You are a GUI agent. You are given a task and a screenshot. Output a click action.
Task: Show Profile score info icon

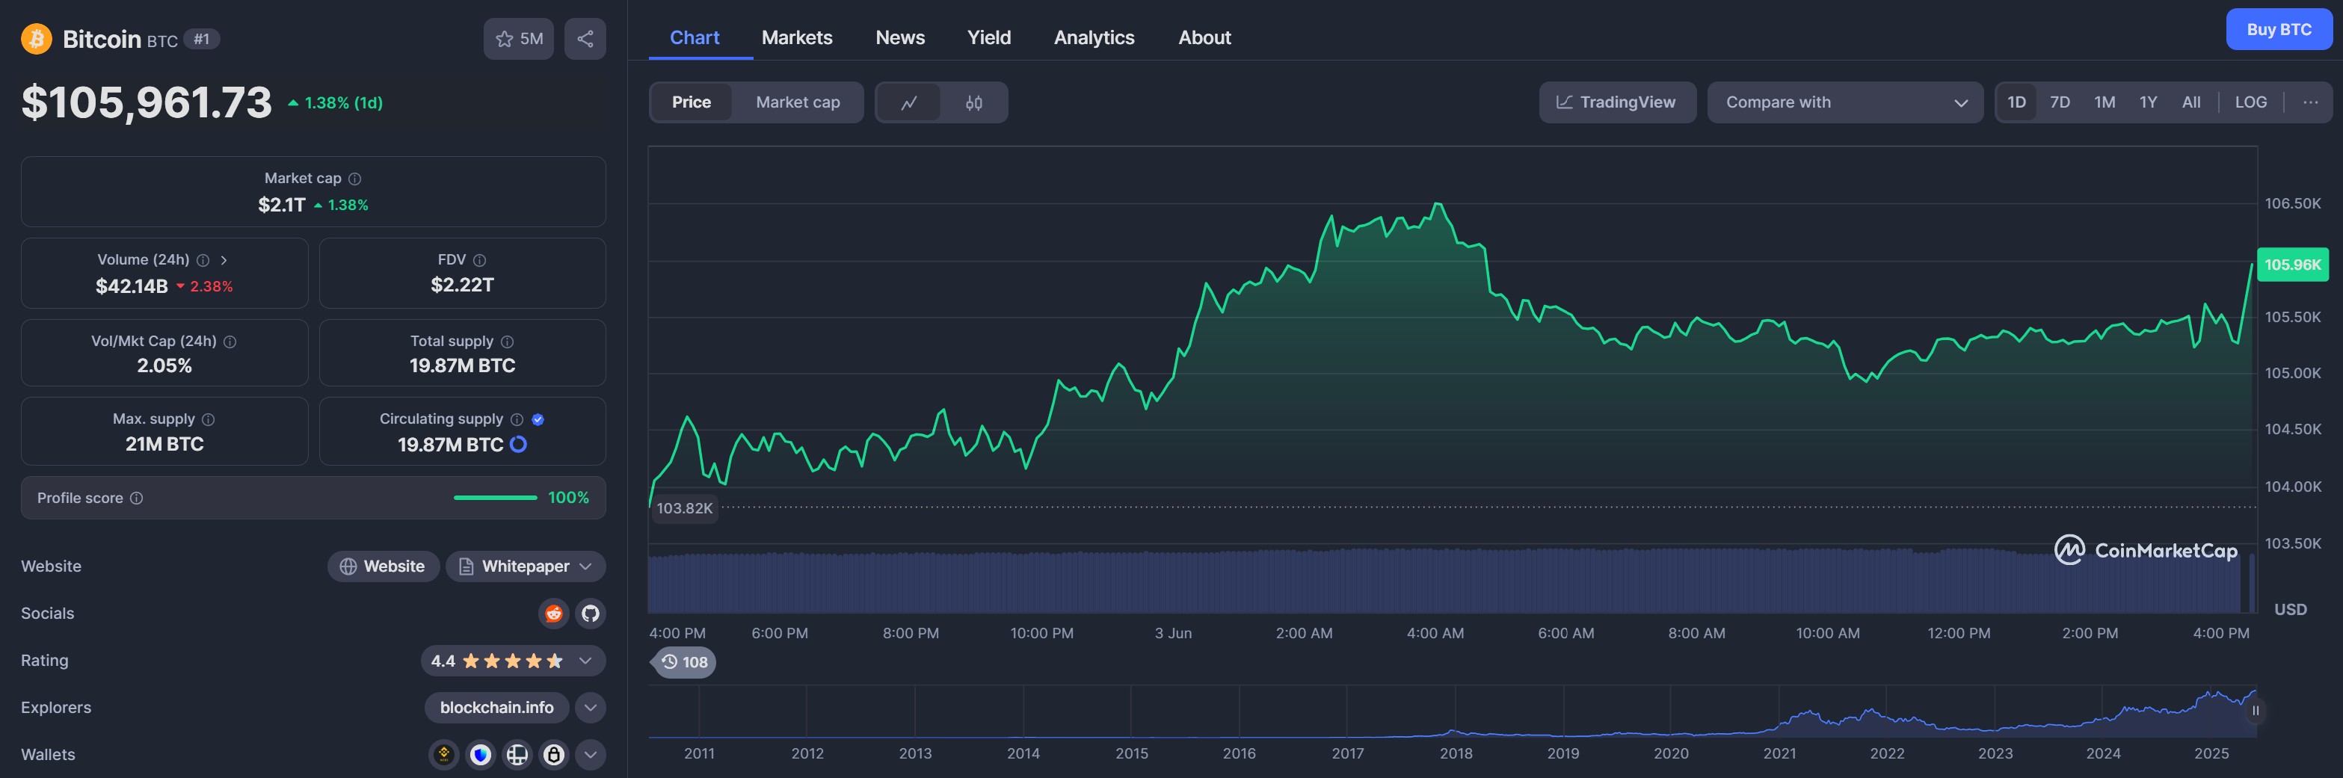pyautogui.click(x=136, y=498)
